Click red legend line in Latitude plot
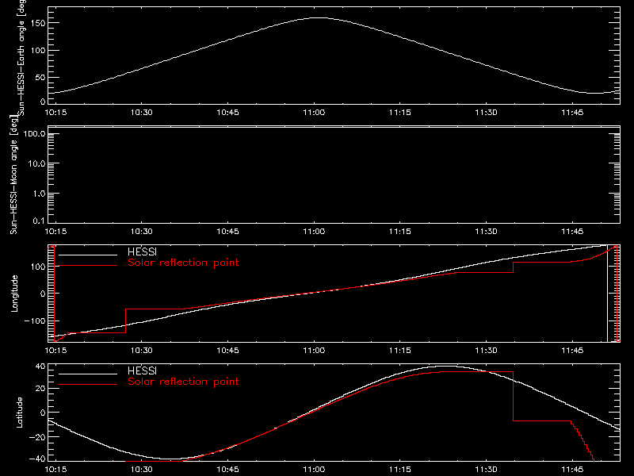634x476 pixels. (x=88, y=384)
